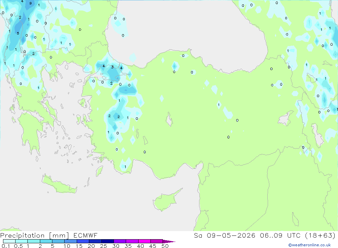338x248 pixels.
Task: Click the 'Precipitation [mm]' title text
Action: (x=34, y=235)
